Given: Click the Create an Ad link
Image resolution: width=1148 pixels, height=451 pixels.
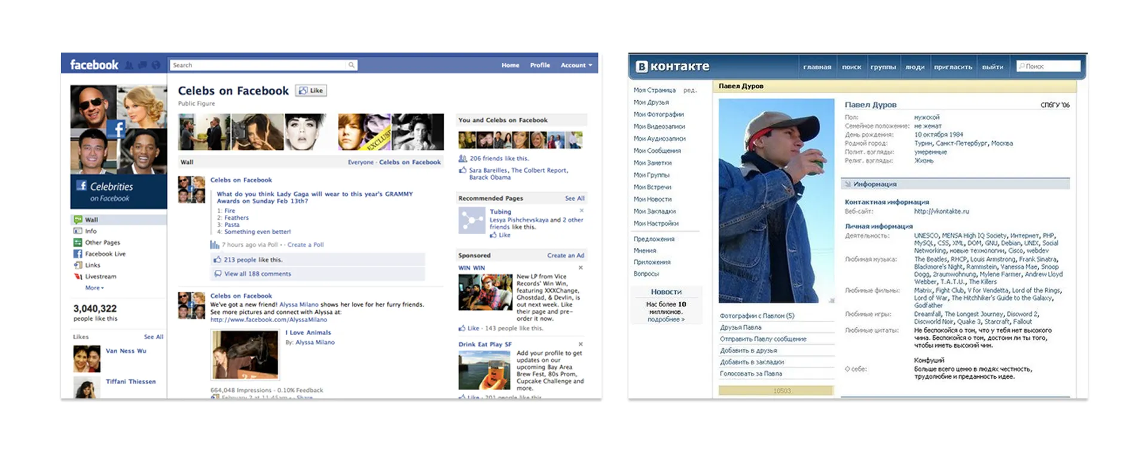Looking at the screenshot, I should pos(565,255).
